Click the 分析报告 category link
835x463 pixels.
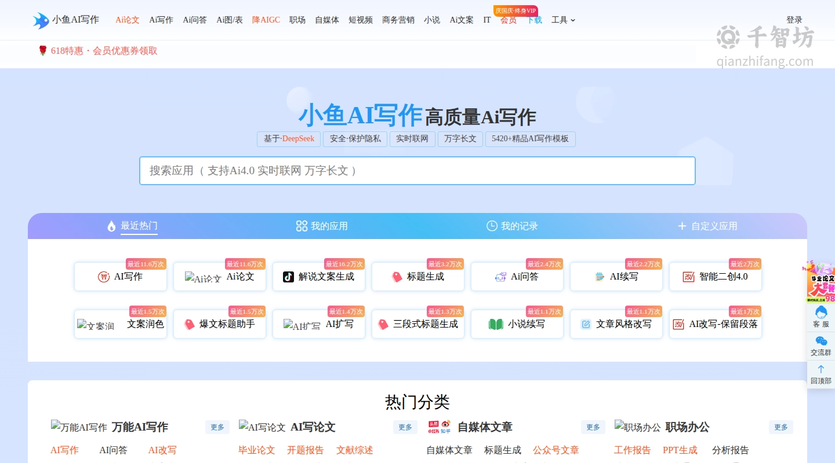[731, 450]
